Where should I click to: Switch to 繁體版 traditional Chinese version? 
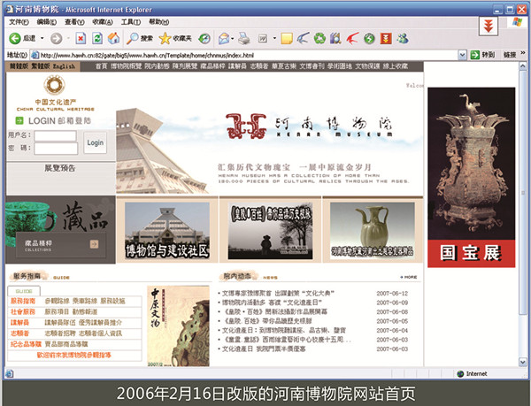40,66
